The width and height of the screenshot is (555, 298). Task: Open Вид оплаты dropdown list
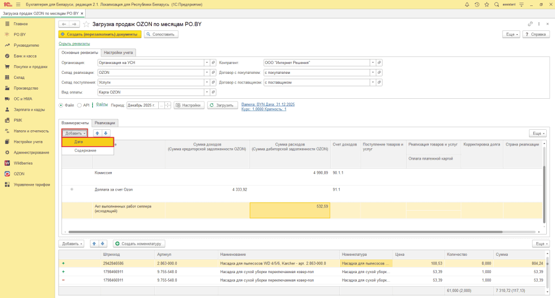click(206, 92)
